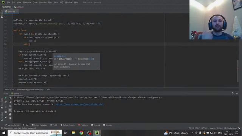Screen dimensions: 242x136
Task: Open the Python Packages tool window
Action: (39, 125)
